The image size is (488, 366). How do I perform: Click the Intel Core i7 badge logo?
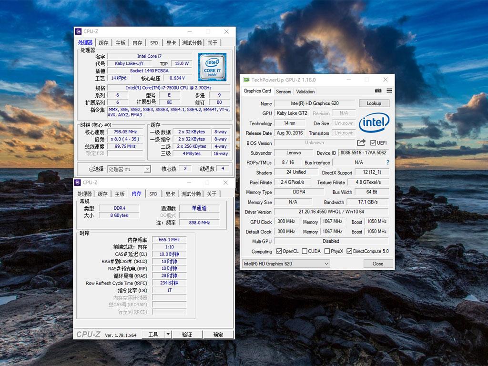(x=212, y=67)
